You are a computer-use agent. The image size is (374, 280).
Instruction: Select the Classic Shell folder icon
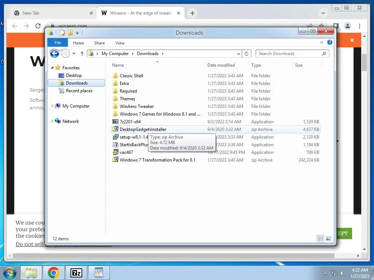[x=115, y=76]
